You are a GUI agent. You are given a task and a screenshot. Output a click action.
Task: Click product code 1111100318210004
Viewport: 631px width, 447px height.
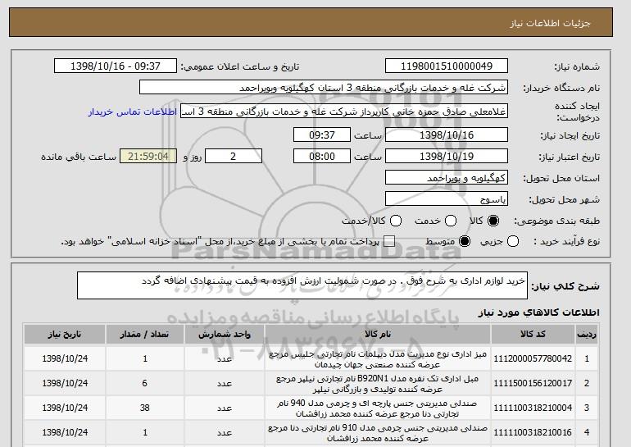(x=533, y=408)
